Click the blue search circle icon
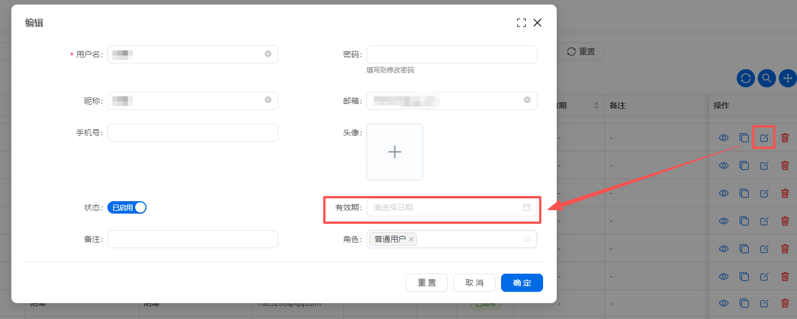The width and height of the screenshot is (797, 319). click(766, 78)
